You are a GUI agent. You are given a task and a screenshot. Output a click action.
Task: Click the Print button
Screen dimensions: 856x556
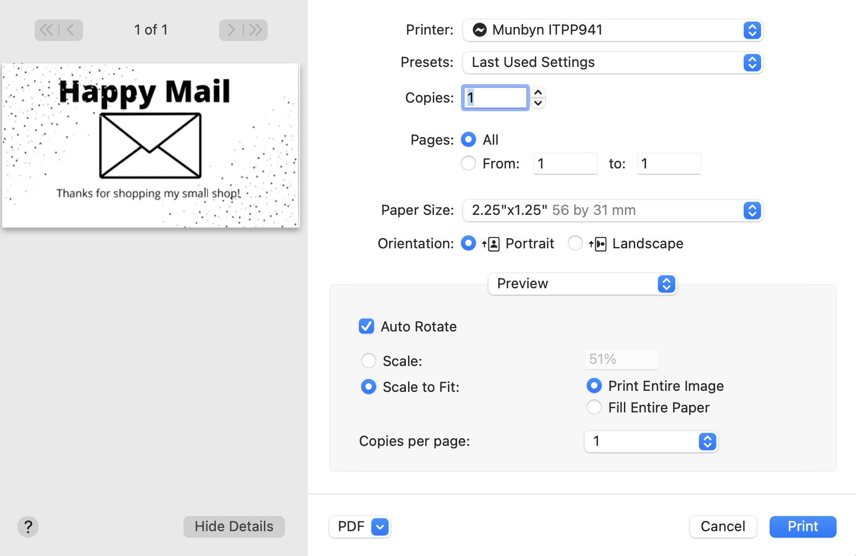click(x=803, y=527)
